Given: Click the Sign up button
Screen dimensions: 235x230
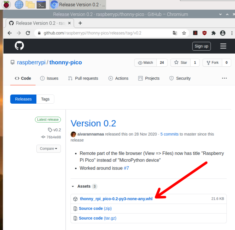Looking at the screenshot, I should (202, 46).
